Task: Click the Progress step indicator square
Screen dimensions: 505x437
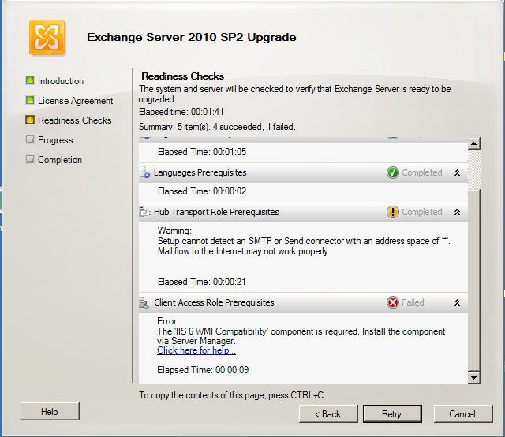Action: click(30, 139)
